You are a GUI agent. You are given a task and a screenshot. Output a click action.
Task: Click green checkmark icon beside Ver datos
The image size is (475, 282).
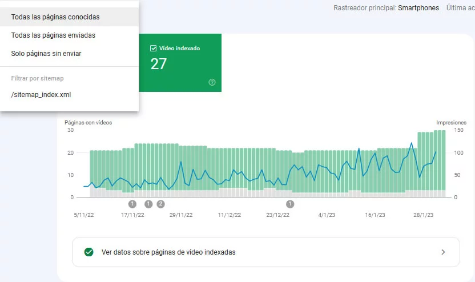(88, 252)
